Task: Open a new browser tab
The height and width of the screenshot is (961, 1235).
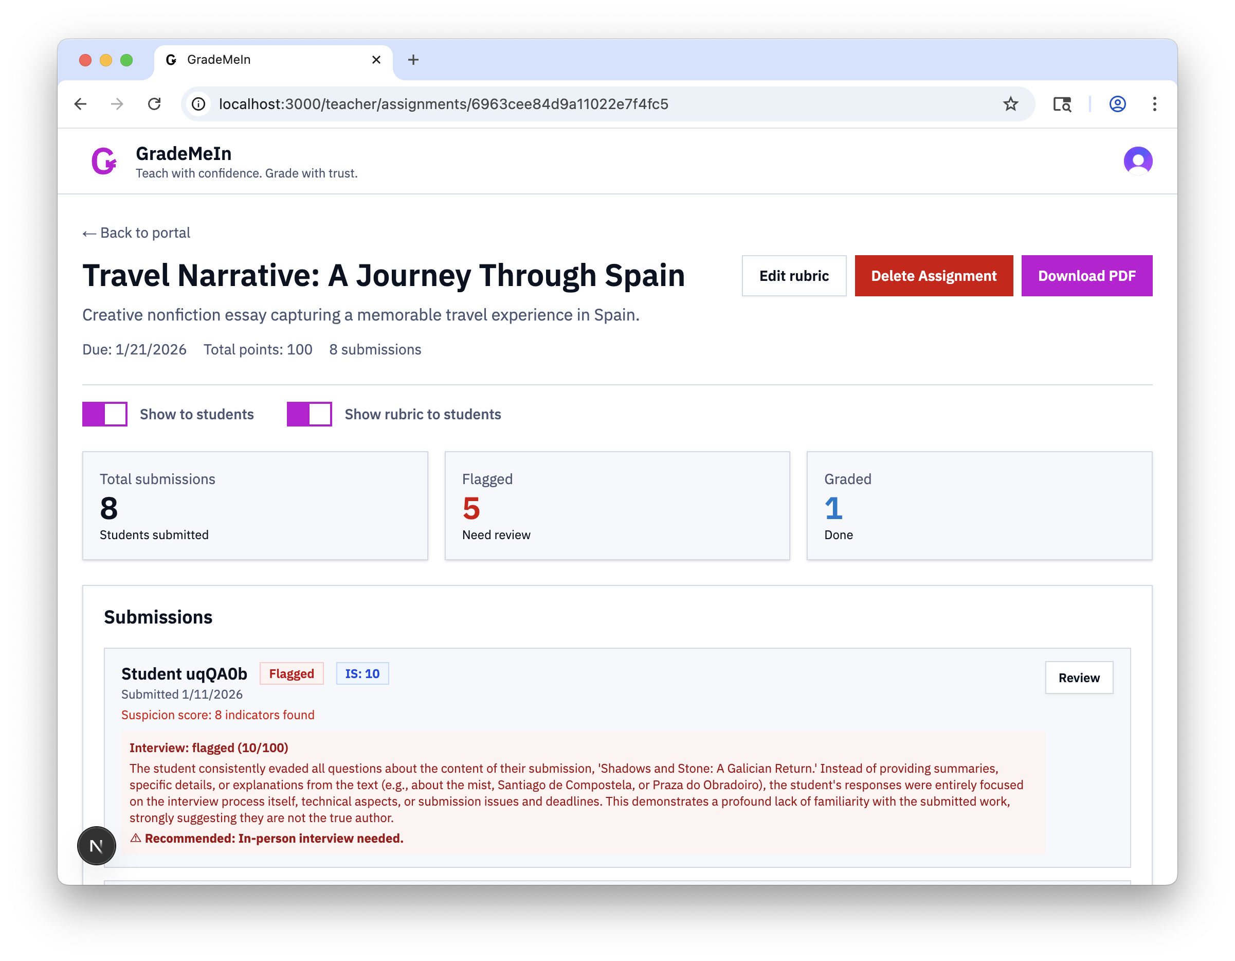Action: click(x=413, y=60)
